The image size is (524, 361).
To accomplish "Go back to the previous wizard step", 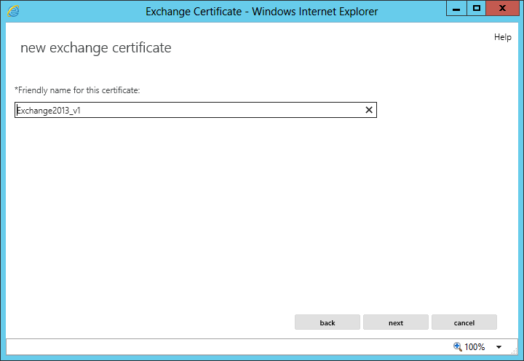I will tap(327, 322).
